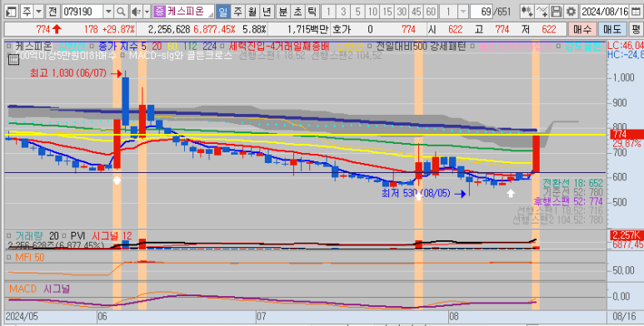
Task: Expand the minute interval dropdown showing 1
Action: pyautogui.click(x=463, y=12)
